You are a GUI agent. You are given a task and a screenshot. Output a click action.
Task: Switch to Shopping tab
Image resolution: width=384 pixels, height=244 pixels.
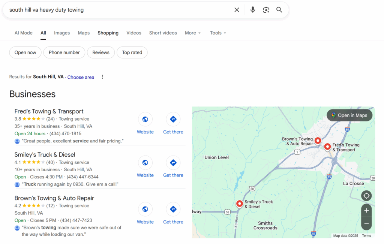(x=108, y=33)
